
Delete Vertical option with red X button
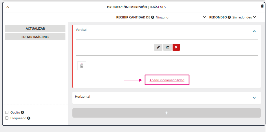tap(176, 47)
